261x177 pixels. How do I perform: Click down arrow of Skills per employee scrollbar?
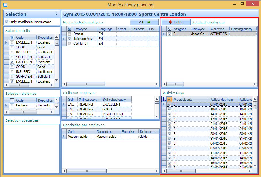[157, 116]
